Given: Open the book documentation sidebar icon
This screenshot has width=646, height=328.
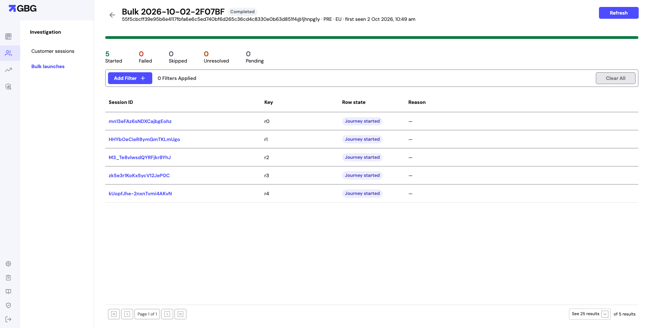Looking at the screenshot, I should click(8, 292).
